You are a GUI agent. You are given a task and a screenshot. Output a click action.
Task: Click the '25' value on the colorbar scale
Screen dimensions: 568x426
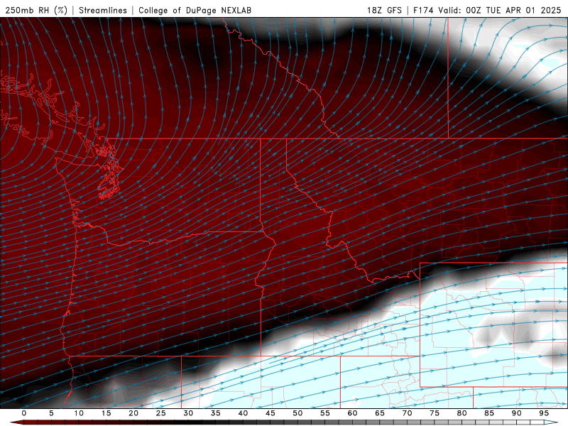coord(160,413)
